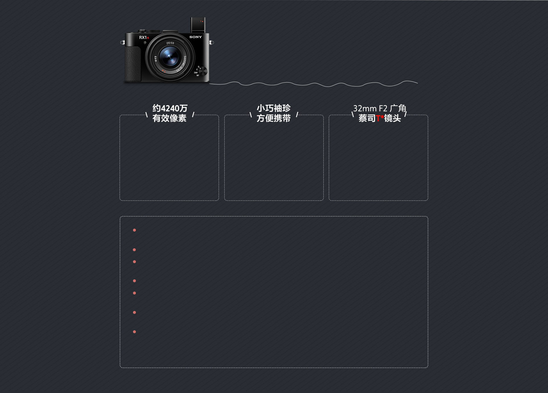This screenshot has height=393, width=548.
Task: Click the left strap lug of camera
Action: tap(122, 43)
